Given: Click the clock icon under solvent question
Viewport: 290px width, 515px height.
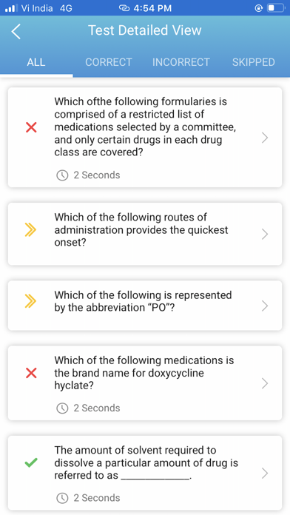Looking at the screenshot, I should click(x=62, y=498).
